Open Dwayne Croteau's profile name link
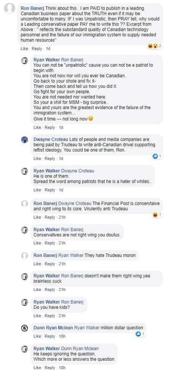 tap(51, 139)
